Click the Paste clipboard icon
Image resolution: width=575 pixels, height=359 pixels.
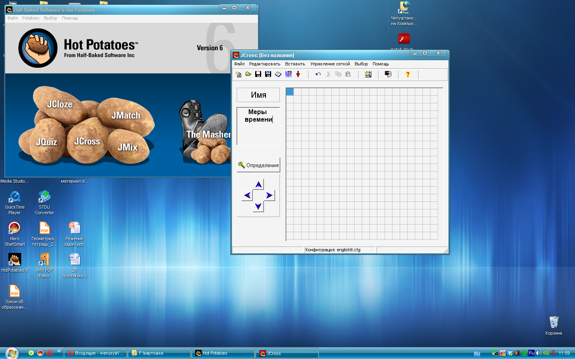pos(348,74)
